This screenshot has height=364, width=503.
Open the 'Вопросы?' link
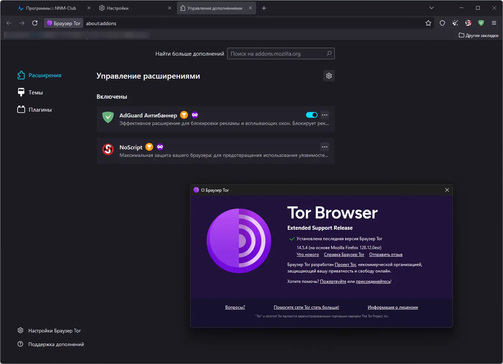pyautogui.click(x=235, y=307)
